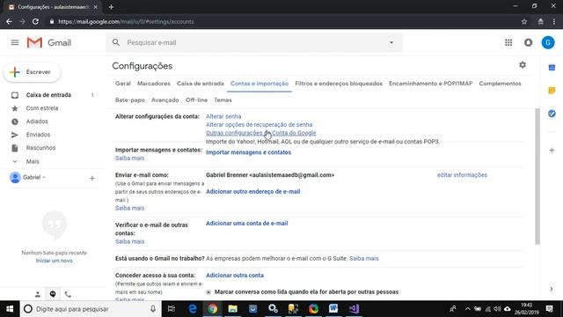Open a new browser tab
This screenshot has height=317, width=563.
[x=112, y=7]
